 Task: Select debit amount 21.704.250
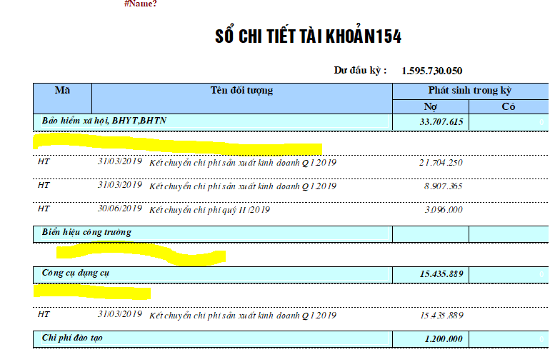pyautogui.click(x=441, y=163)
